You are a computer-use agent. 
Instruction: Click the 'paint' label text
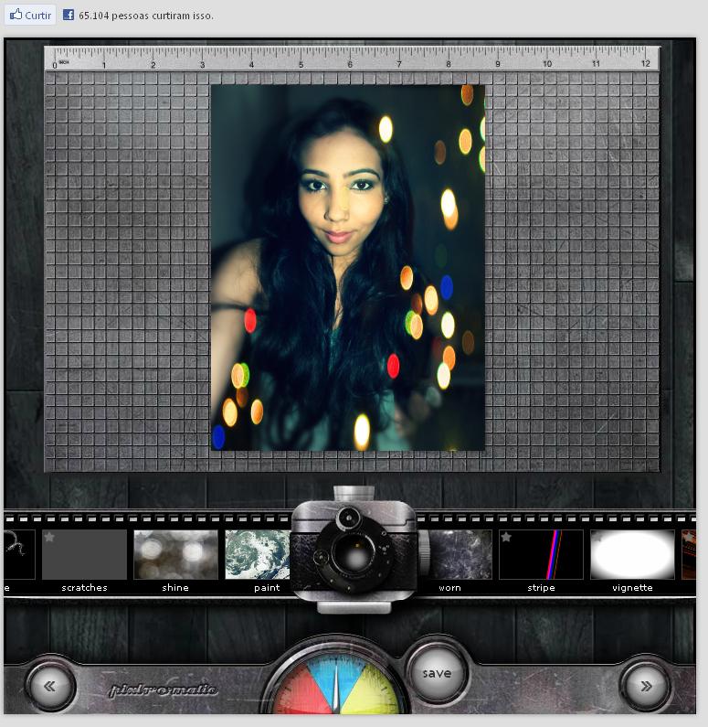[267, 588]
